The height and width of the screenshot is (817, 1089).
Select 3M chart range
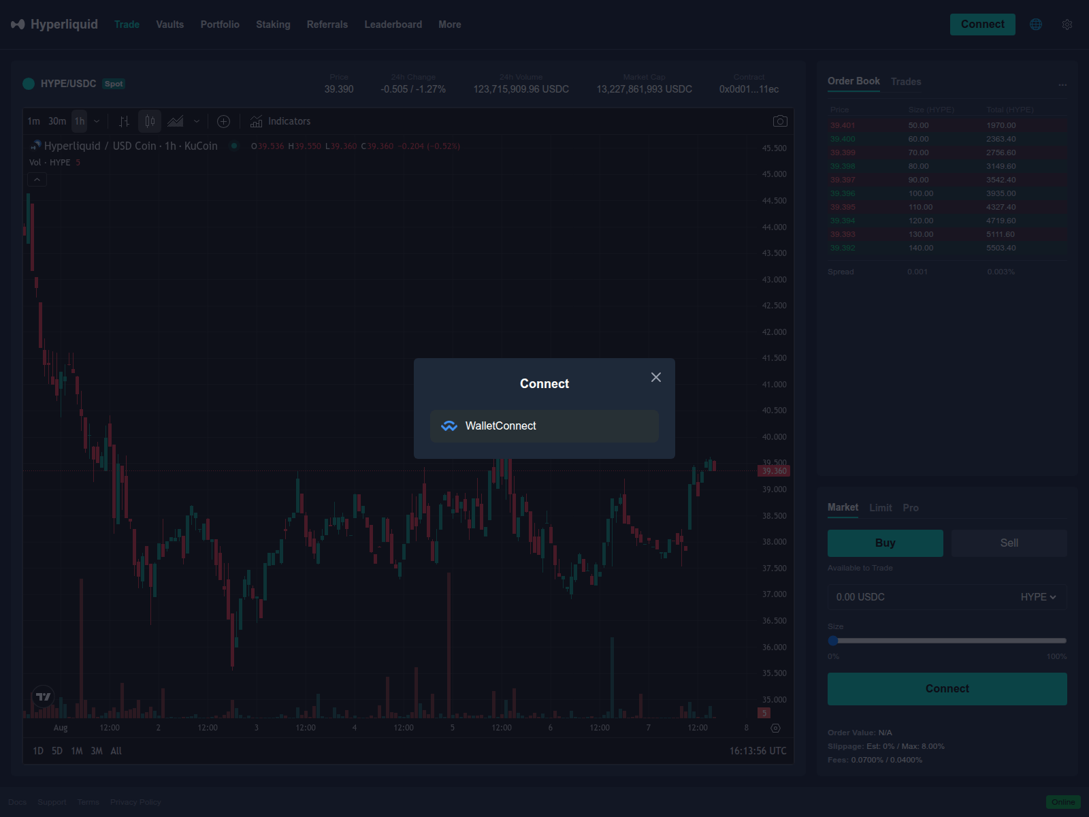click(97, 751)
